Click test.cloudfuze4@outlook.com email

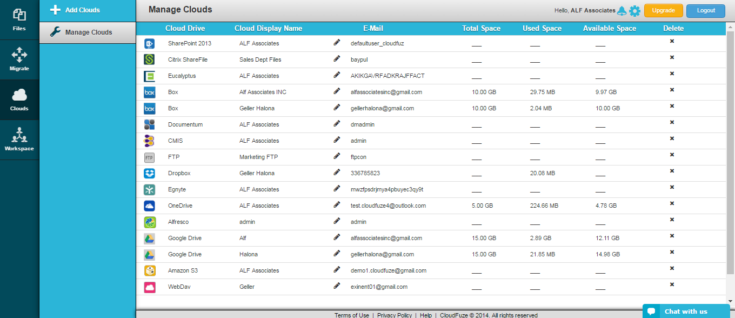tap(388, 206)
